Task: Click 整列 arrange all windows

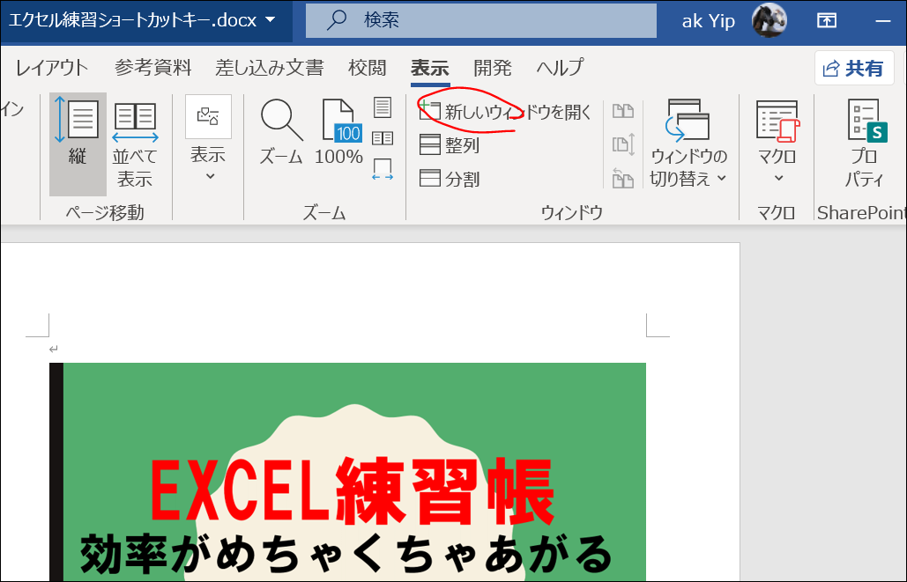Action: coord(450,145)
